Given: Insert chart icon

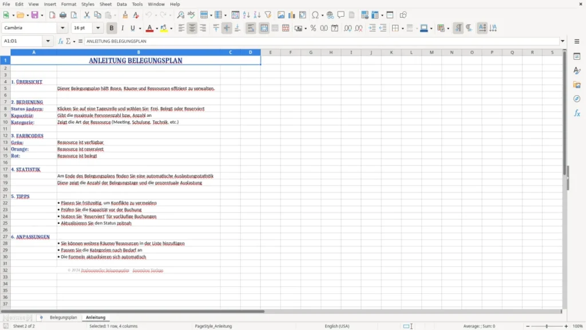Looking at the screenshot, I should tap(291, 15).
